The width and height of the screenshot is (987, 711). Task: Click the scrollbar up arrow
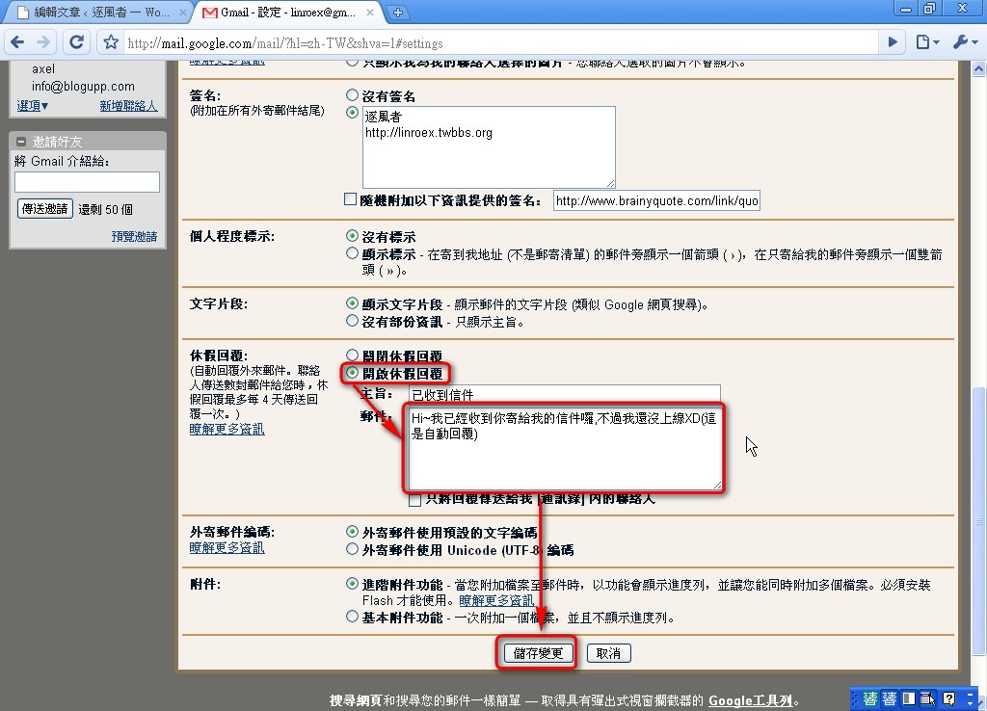coord(979,68)
